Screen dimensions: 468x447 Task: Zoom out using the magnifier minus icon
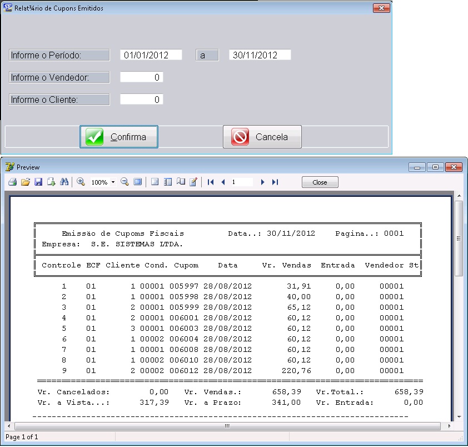pyautogui.click(x=125, y=182)
